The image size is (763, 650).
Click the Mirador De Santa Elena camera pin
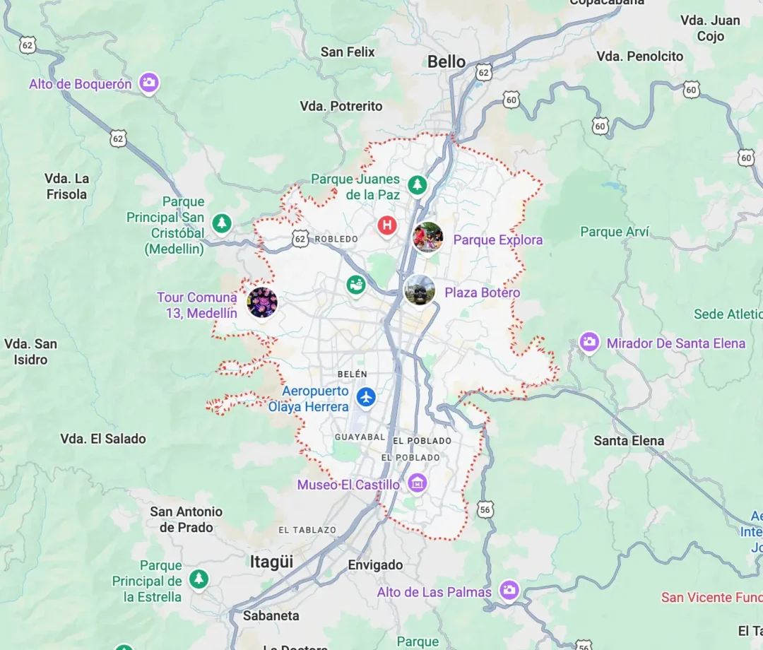tap(588, 342)
